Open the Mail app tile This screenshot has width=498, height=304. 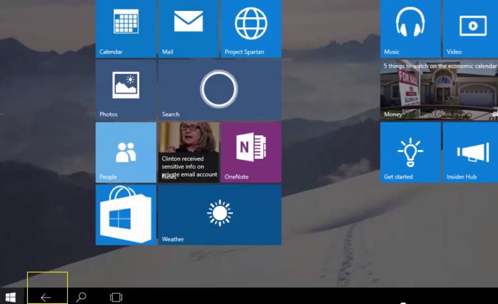pos(188,28)
